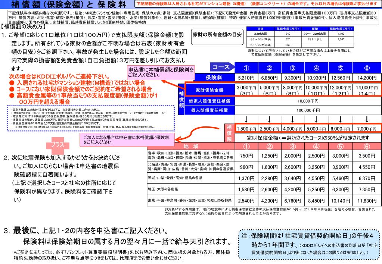Click the 6,370円 earthquake premium cell
382x264 pixels.
click(367, 178)
